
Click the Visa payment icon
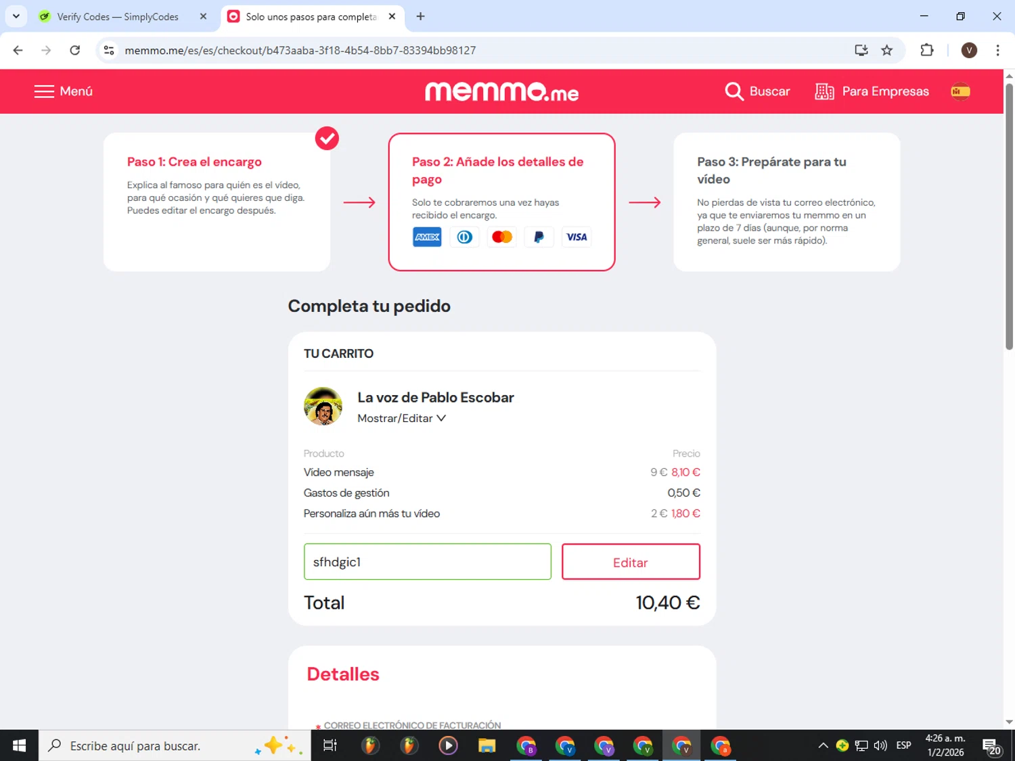[577, 237]
